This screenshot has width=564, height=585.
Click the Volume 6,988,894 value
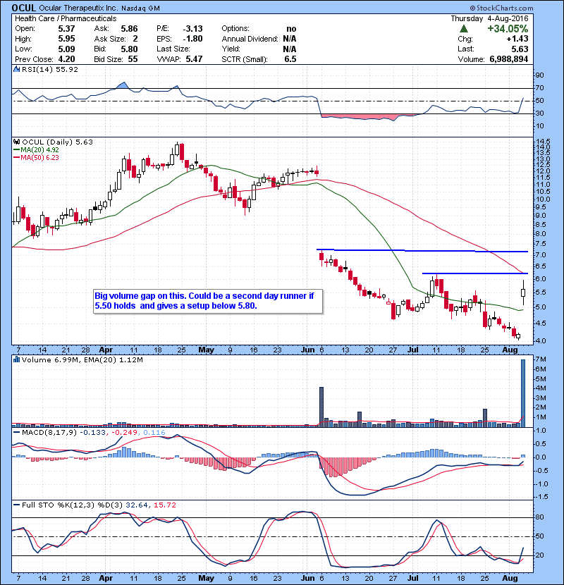click(509, 59)
